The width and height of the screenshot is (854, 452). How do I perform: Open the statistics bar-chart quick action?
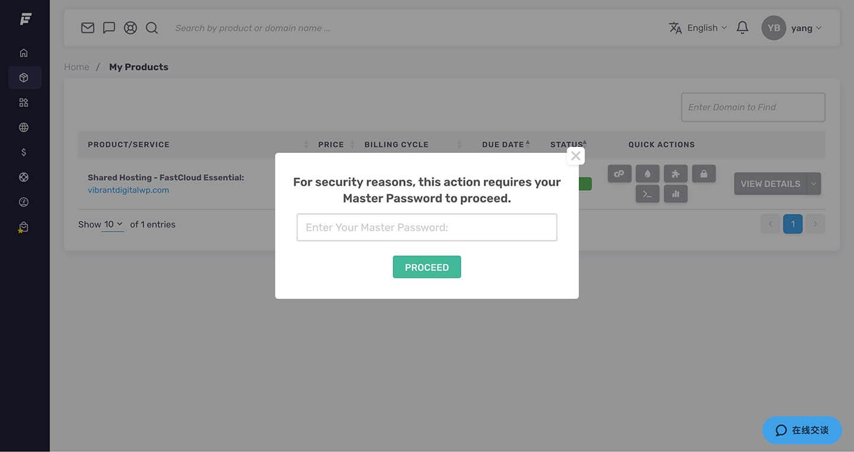(675, 194)
